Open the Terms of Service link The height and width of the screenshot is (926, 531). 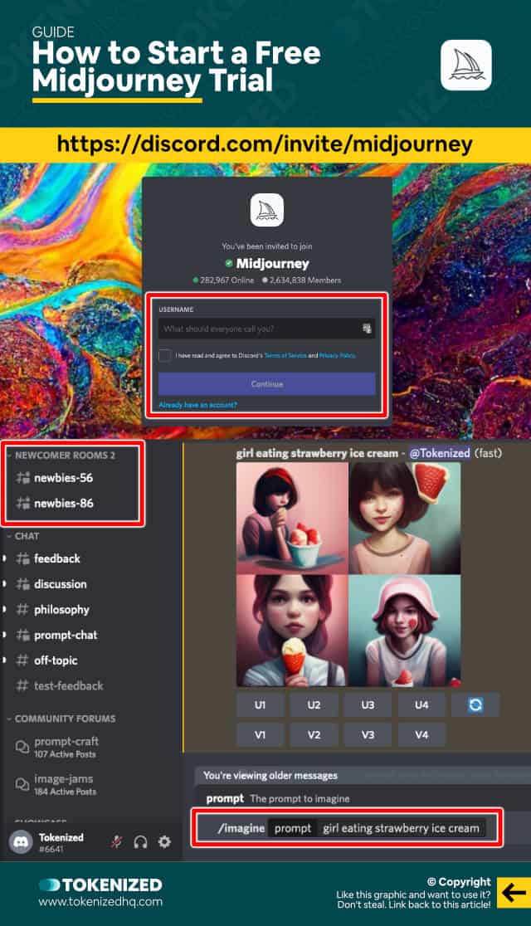click(285, 355)
